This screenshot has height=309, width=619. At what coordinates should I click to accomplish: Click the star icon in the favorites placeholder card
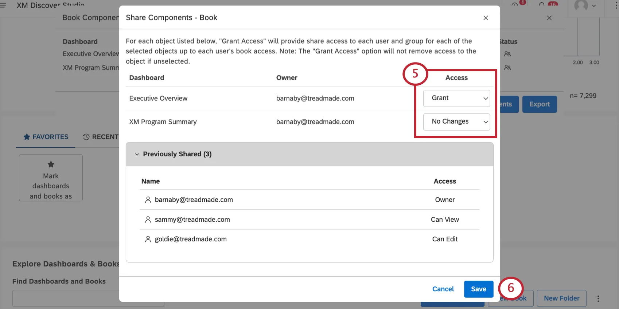point(51,164)
